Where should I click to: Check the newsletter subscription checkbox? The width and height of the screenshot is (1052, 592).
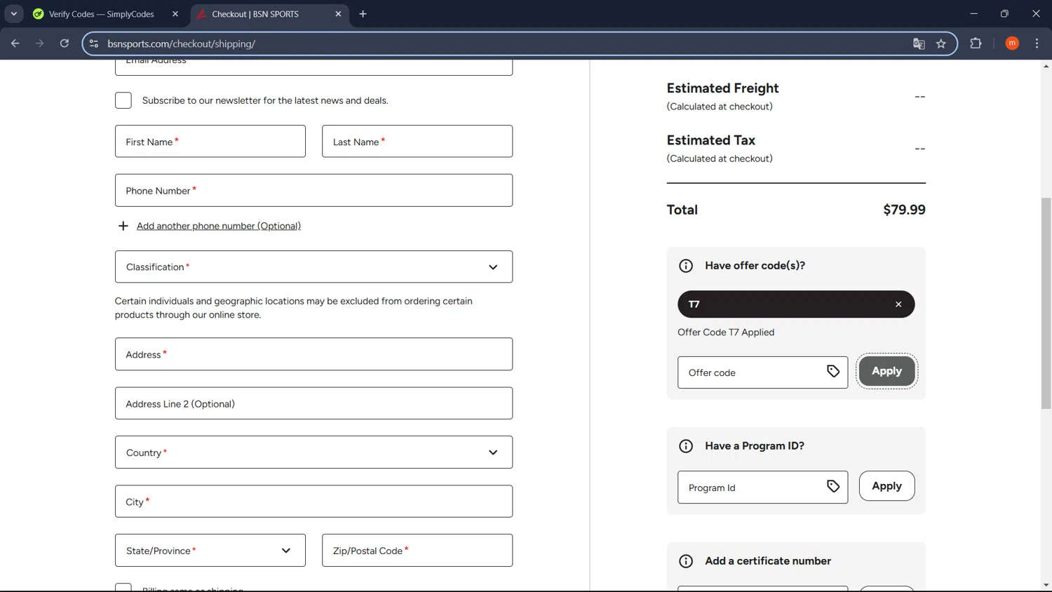pos(123,100)
